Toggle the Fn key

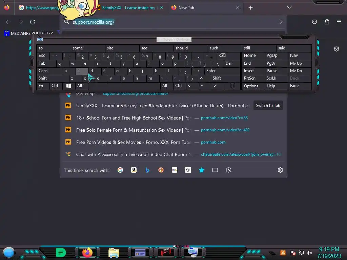(x=43, y=86)
